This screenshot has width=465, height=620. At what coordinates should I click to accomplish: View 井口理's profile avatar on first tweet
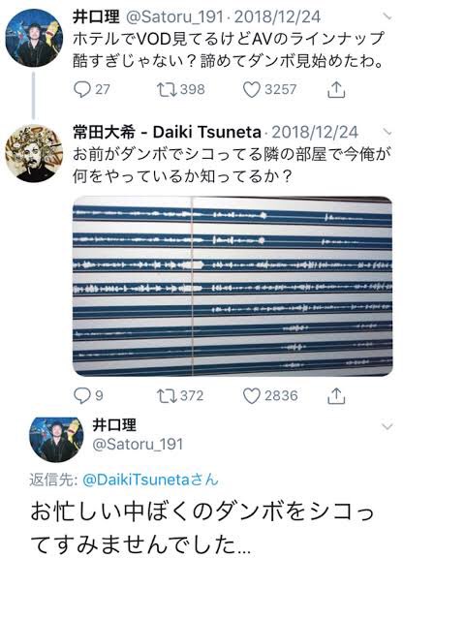(x=34, y=38)
